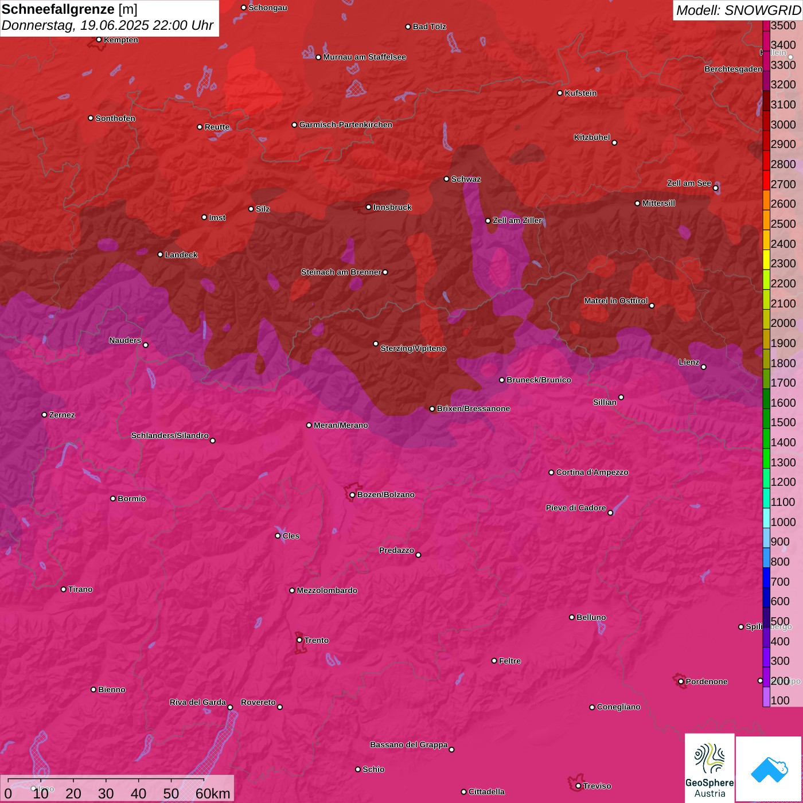
Task: Click the Cles label
Action: [291, 536]
